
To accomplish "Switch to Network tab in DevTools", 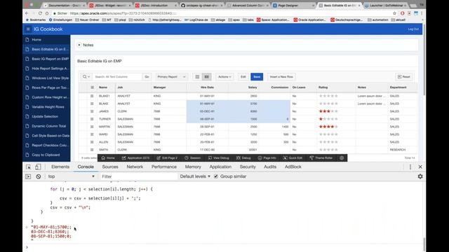I will click(x=135, y=167).
